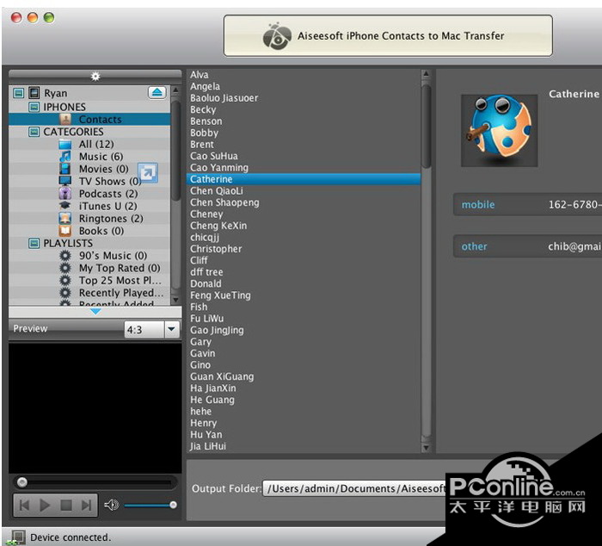Click the Ringtones category icon
602x546 pixels.
[x=65, y=219]
